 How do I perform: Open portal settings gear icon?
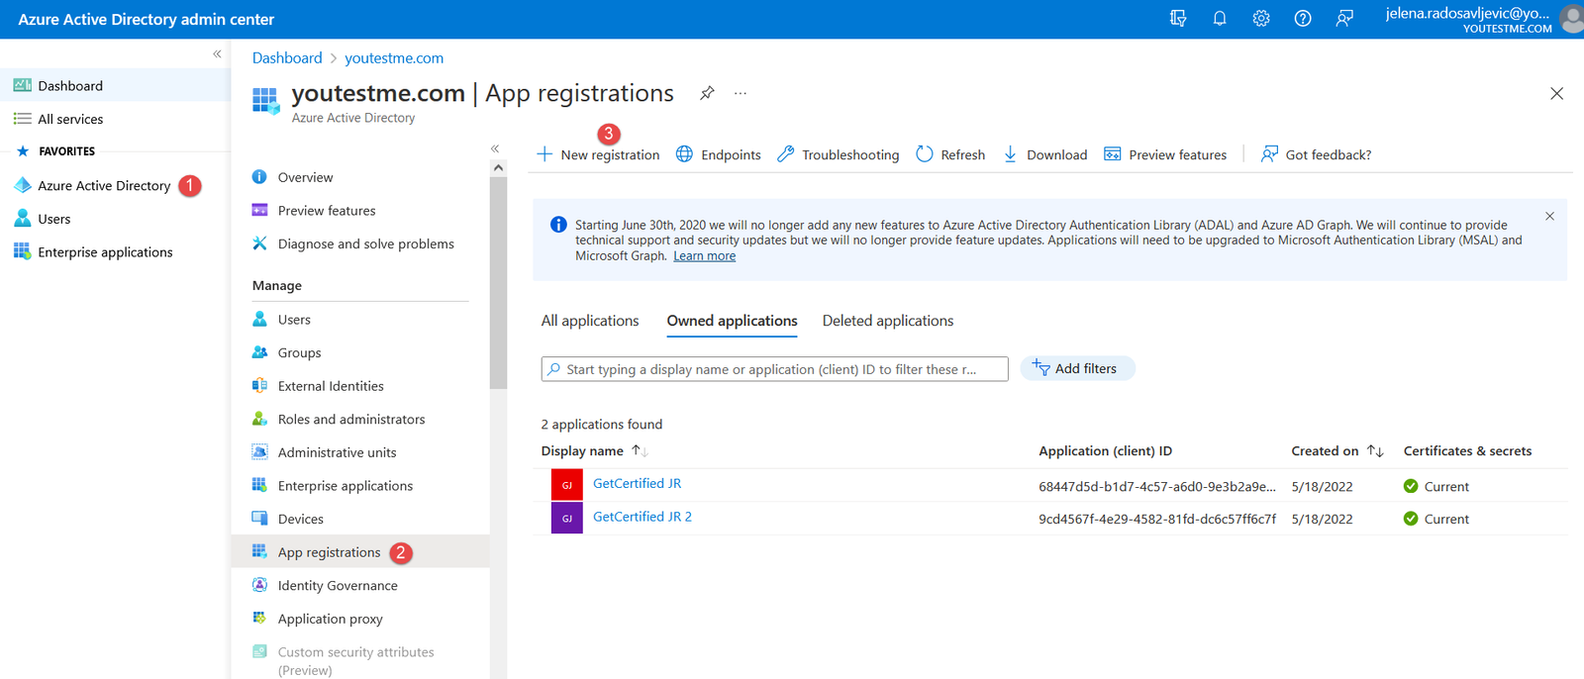[1261, 19]
